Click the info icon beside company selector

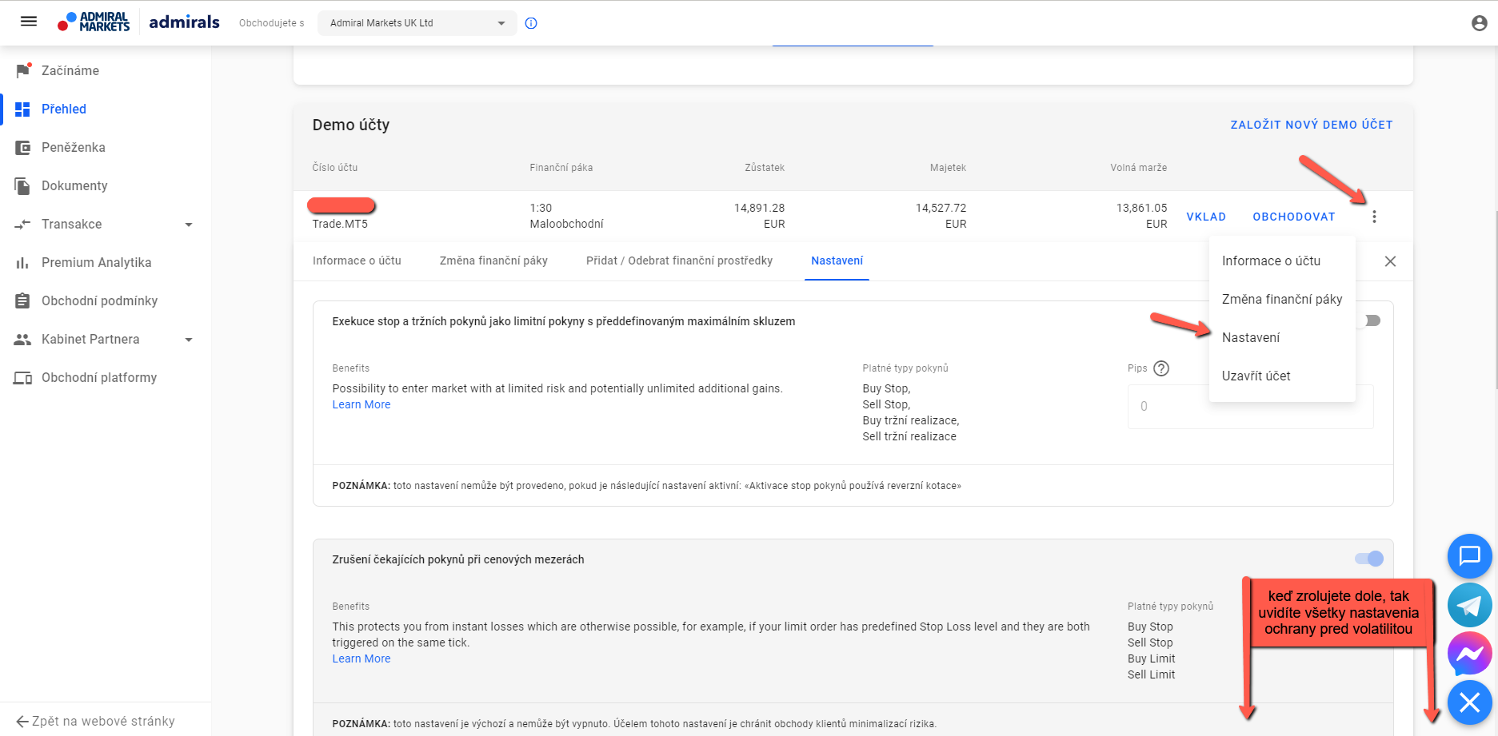(531, 23)
